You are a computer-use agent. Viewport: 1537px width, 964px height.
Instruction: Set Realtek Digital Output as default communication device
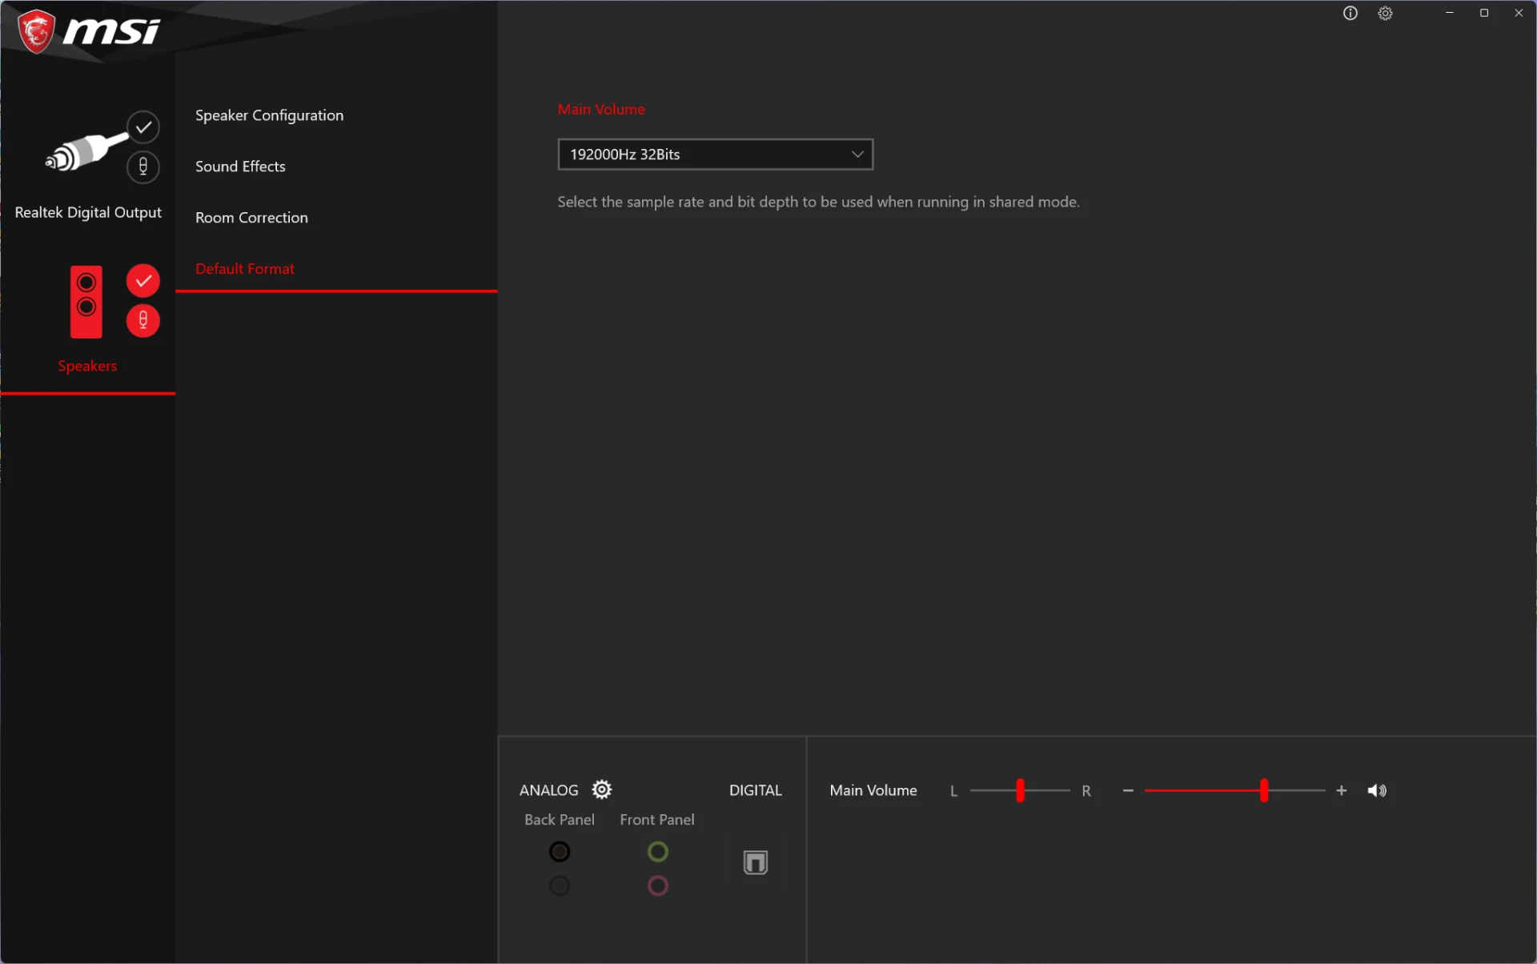pyautogui.click(x=143, y=167)
